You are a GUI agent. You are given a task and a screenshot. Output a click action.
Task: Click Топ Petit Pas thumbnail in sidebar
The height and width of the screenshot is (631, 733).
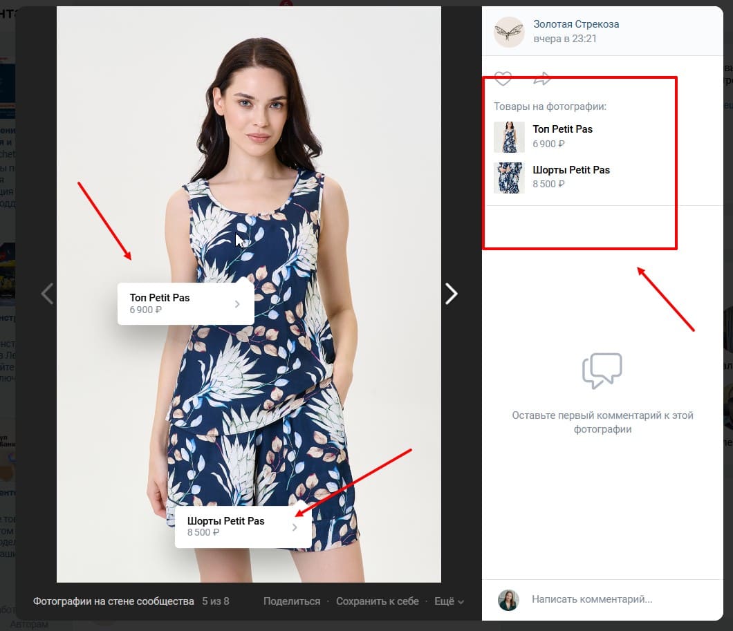[x=509, y=137]
